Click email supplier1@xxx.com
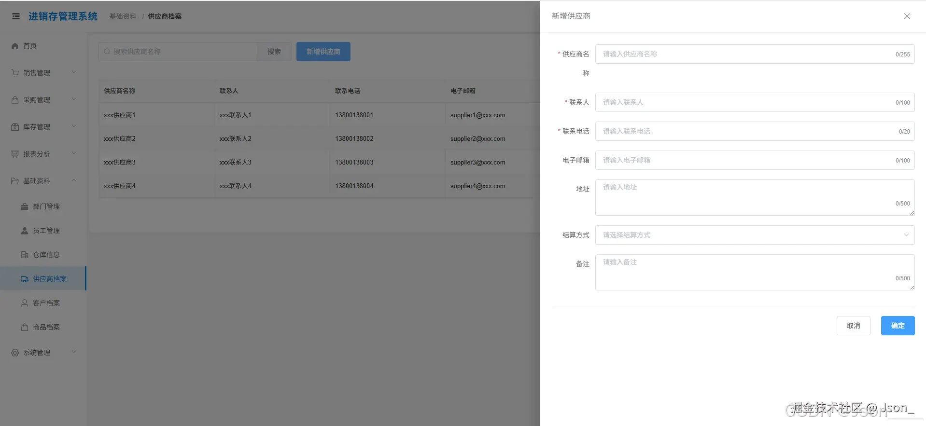 [478, 115]
